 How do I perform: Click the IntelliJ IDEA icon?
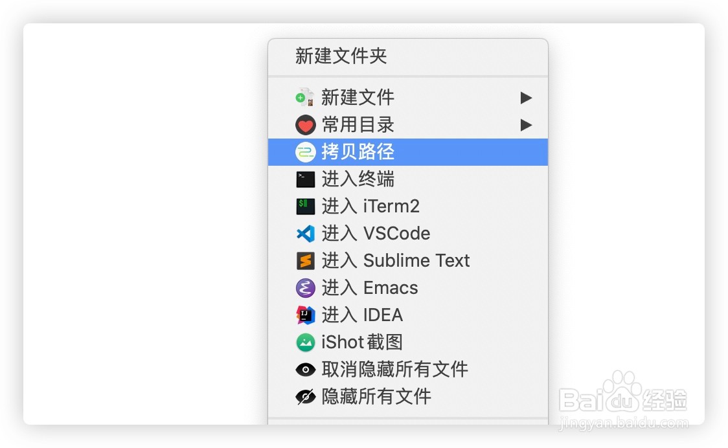305,315
